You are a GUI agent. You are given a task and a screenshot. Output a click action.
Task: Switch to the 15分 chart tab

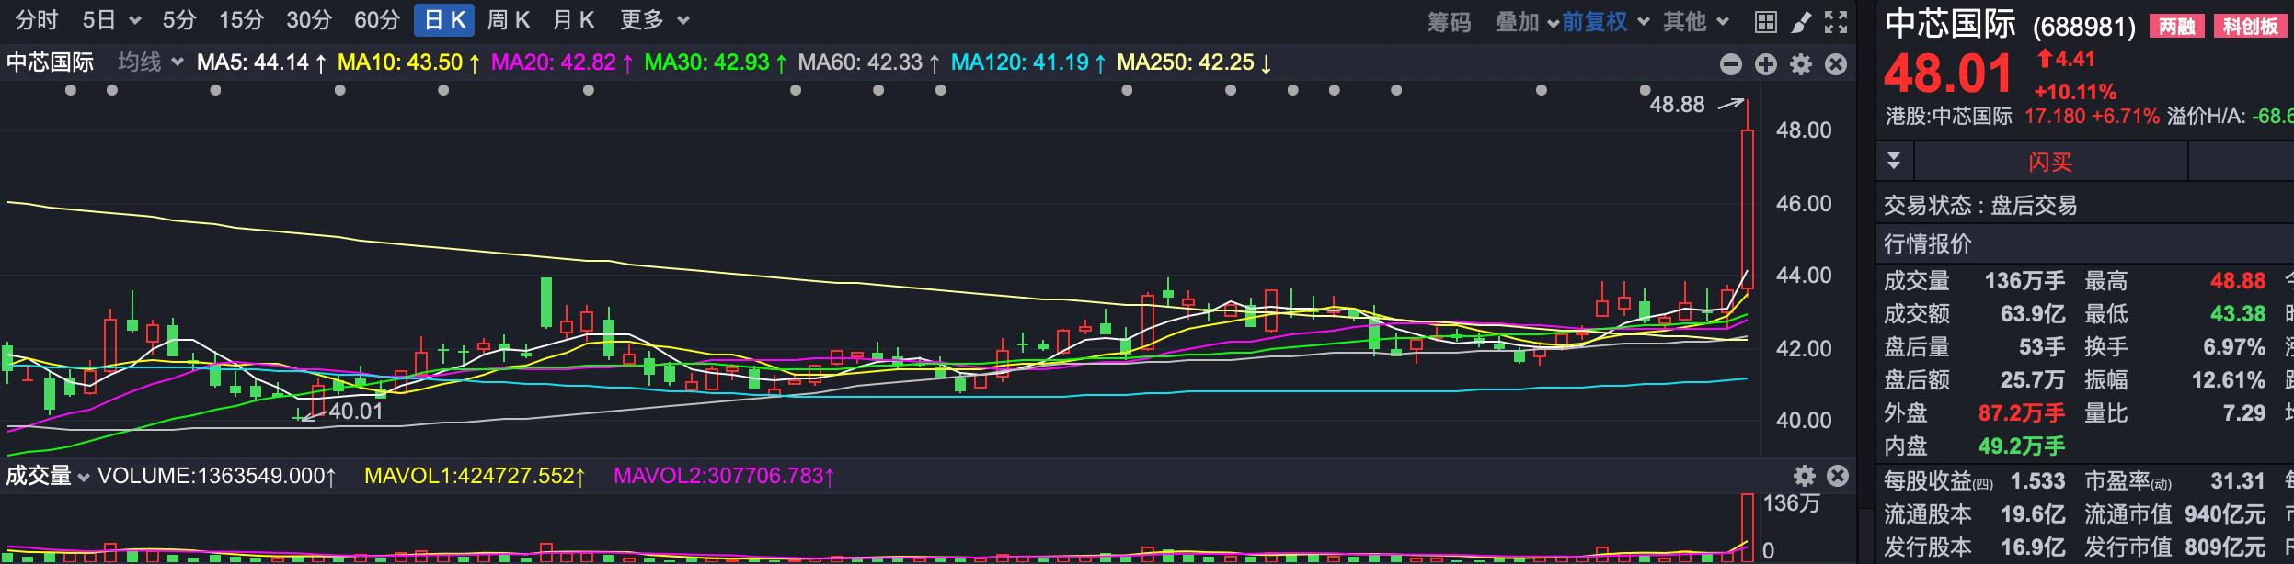pos(241,20)
